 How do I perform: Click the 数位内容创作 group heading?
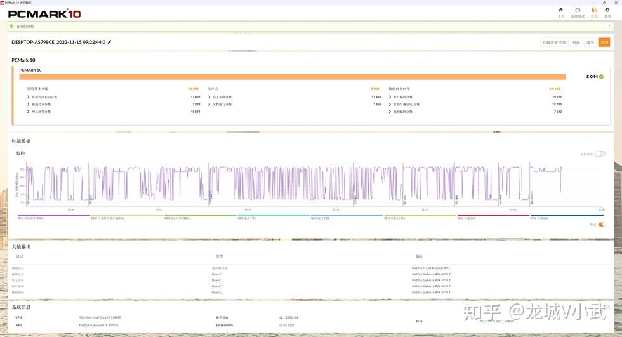coord(399,89)
